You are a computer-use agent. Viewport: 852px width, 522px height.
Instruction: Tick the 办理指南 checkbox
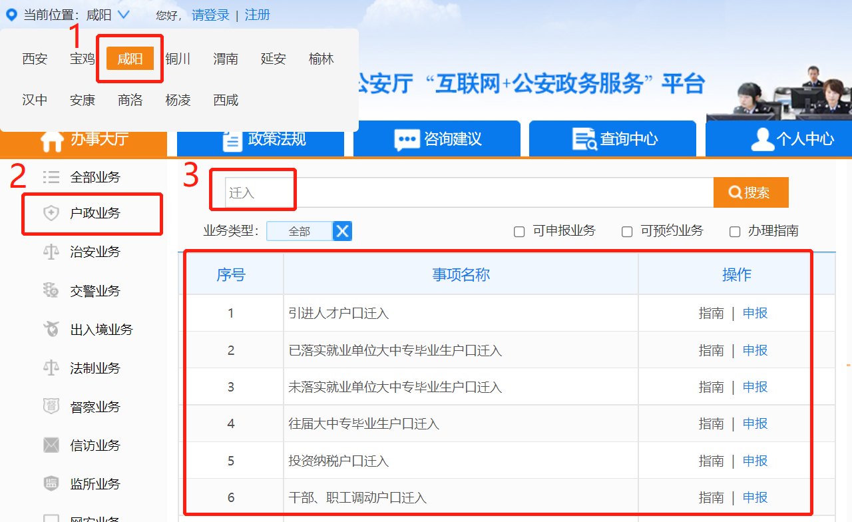tap(735, 232)
